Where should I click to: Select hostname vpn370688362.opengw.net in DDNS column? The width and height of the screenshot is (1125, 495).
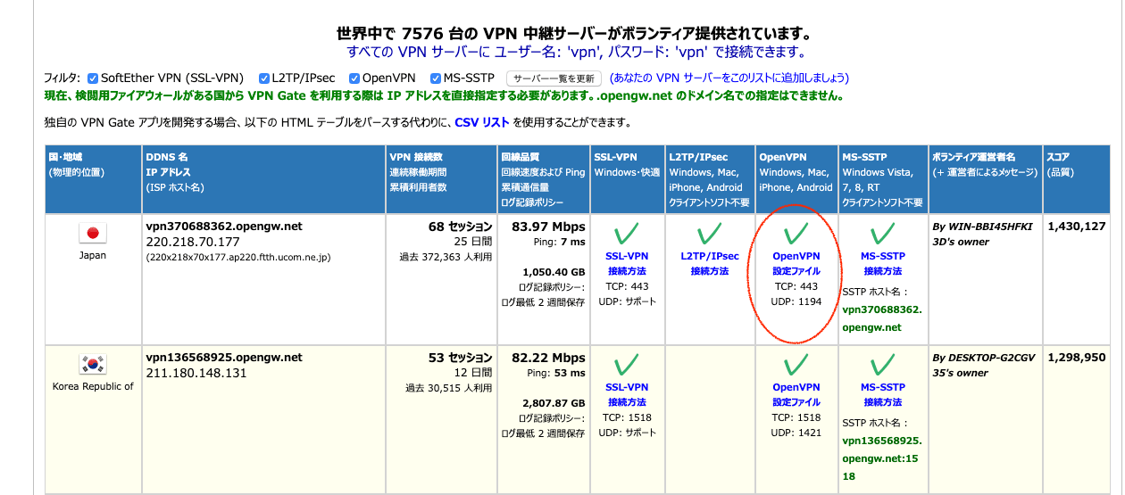point(224,227)
